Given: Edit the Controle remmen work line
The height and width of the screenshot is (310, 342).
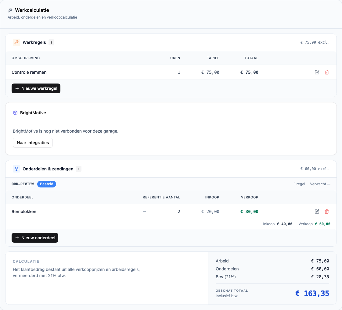Looking at the screenshot, I should click(317, 72).
